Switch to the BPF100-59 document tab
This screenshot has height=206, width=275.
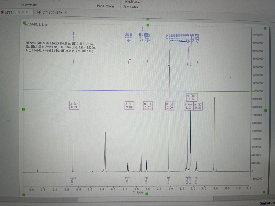click(15, 12)
